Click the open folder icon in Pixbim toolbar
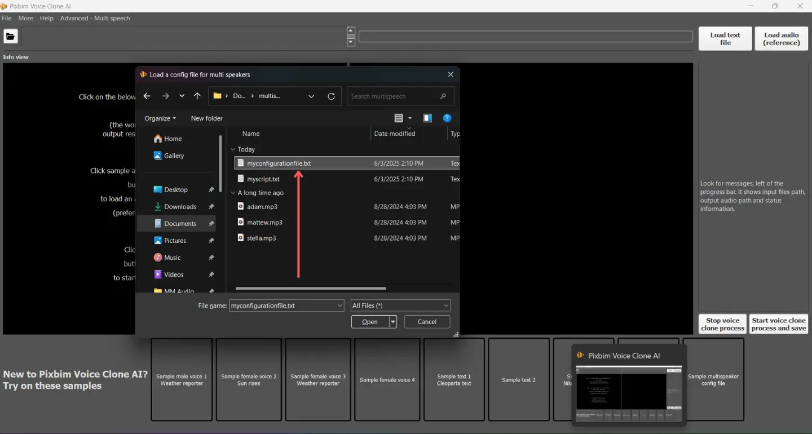The height and width of the screenshot is (434, 812). (x=10, y=37)
